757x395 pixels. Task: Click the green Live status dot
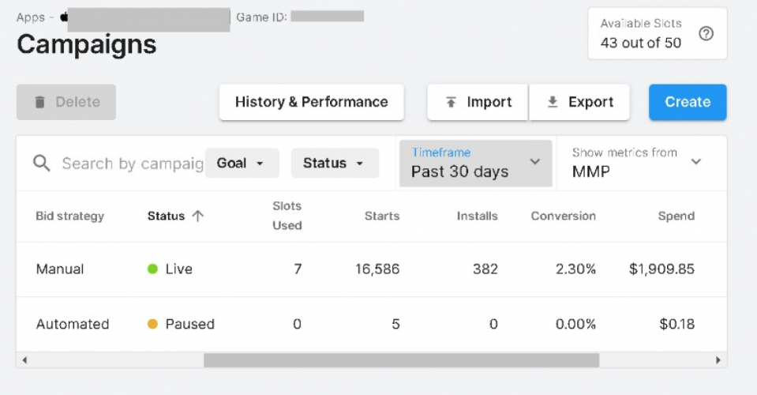point(153,269)
